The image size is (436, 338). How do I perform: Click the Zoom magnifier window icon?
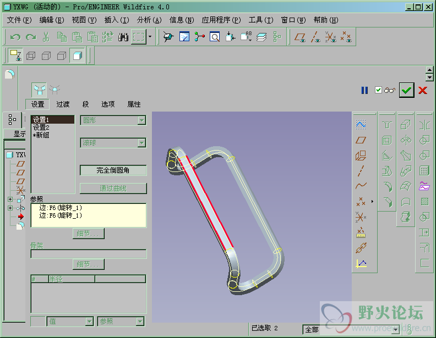(215, 37)
